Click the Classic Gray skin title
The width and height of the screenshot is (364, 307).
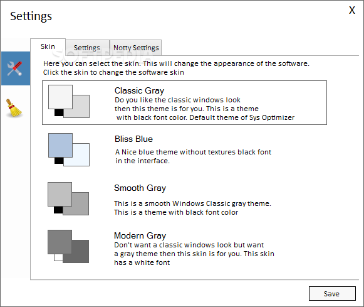pos(139,90)
